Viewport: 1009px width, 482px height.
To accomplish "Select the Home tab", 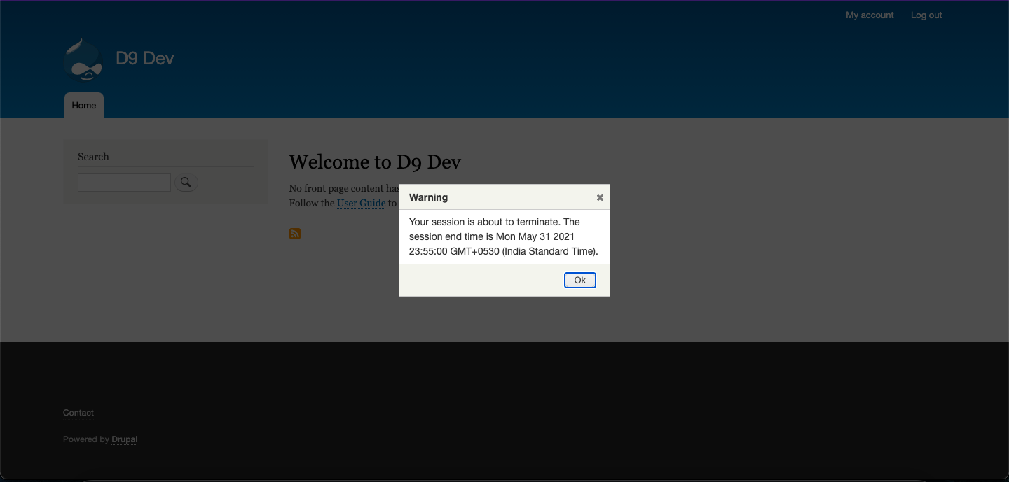I will (x=84, y=106).
